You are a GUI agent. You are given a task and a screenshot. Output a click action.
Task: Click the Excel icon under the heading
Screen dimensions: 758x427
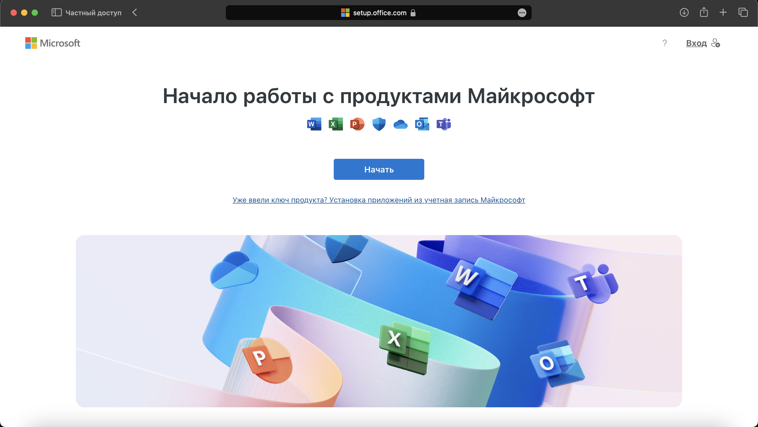[336, 124]
